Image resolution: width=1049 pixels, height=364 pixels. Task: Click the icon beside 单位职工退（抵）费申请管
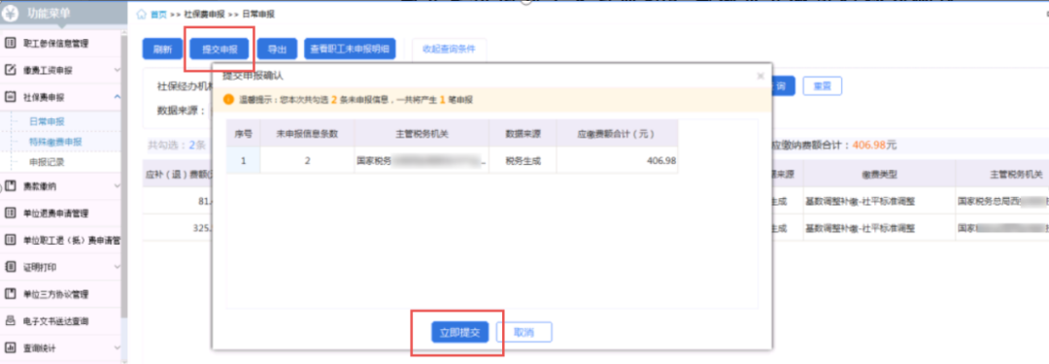click(x=10, y=240)
